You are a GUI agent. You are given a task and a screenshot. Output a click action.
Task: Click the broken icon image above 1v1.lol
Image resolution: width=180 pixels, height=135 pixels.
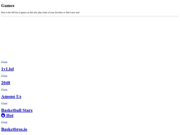tap(4, 62)
